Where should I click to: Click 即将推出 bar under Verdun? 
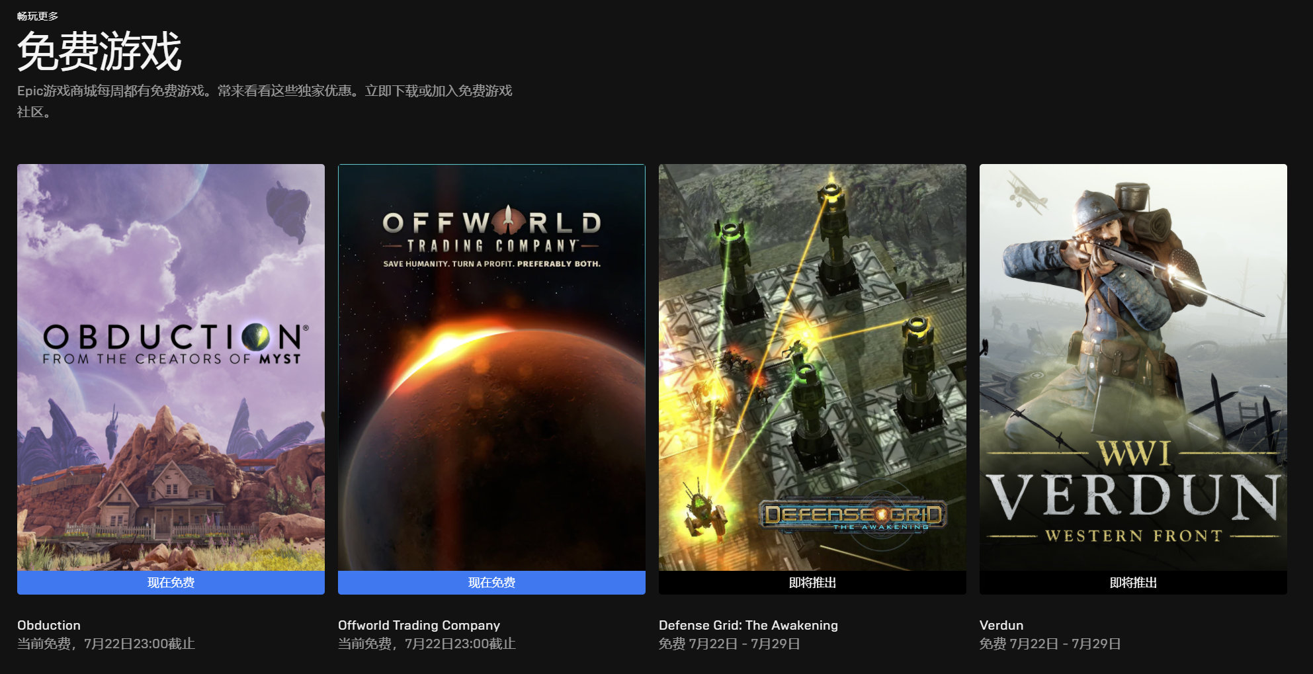pyautogui.click(x=1133, y=583)
